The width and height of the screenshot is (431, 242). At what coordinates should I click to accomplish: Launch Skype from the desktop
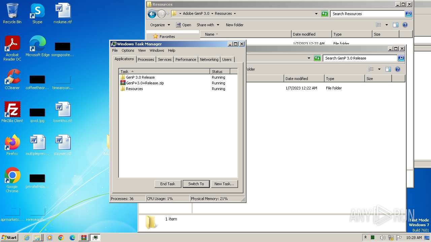pyautogui.click(x=37, y=13)
